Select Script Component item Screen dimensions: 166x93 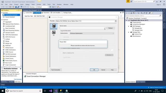pos(10,65)
